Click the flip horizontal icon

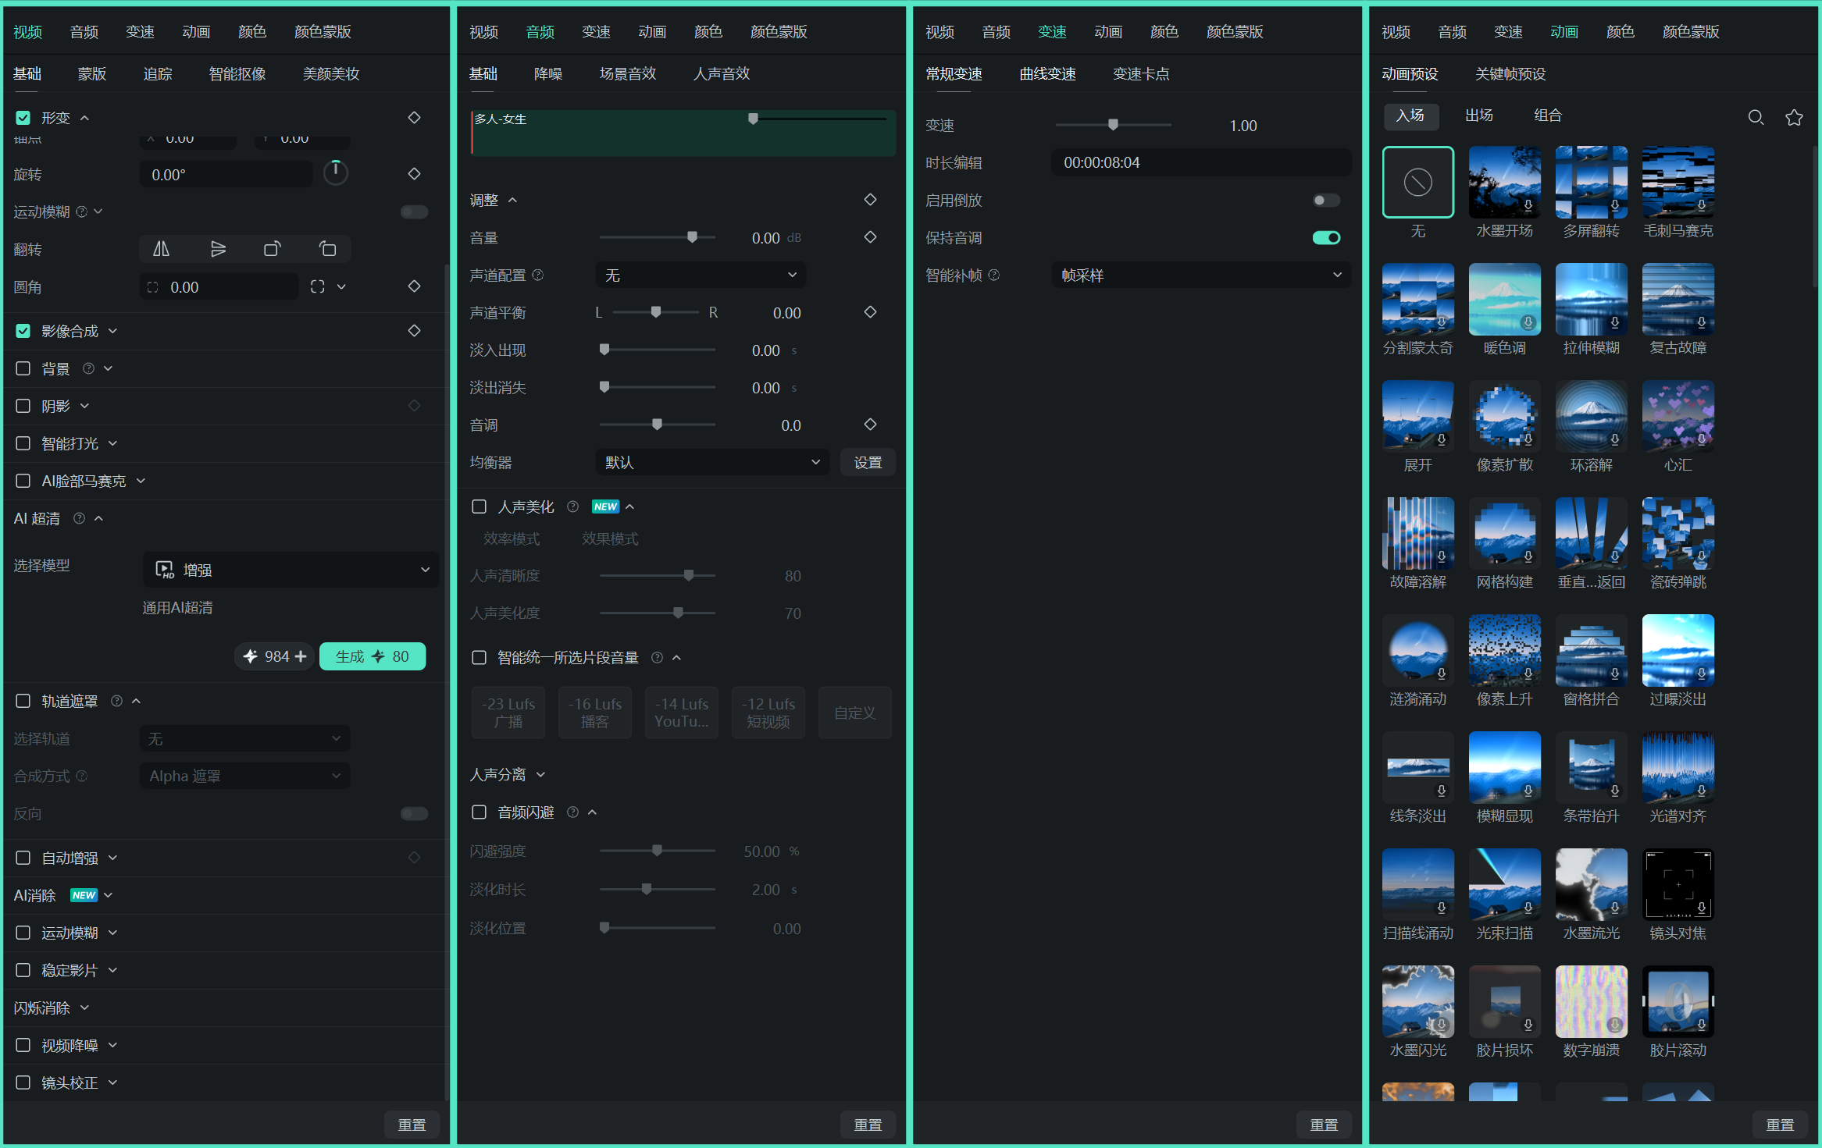[x=161, y=249]
